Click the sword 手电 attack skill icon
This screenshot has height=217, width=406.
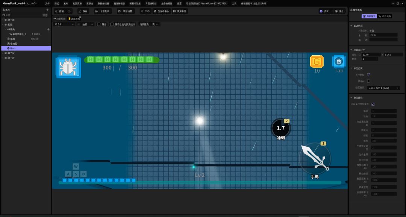(315, 158)
